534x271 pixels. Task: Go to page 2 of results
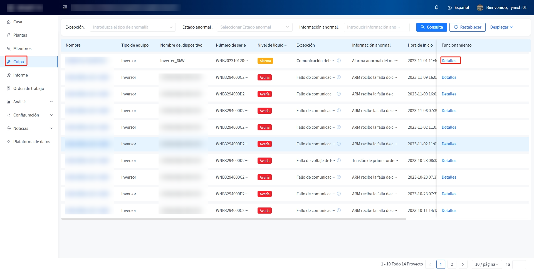pos(452,264)
